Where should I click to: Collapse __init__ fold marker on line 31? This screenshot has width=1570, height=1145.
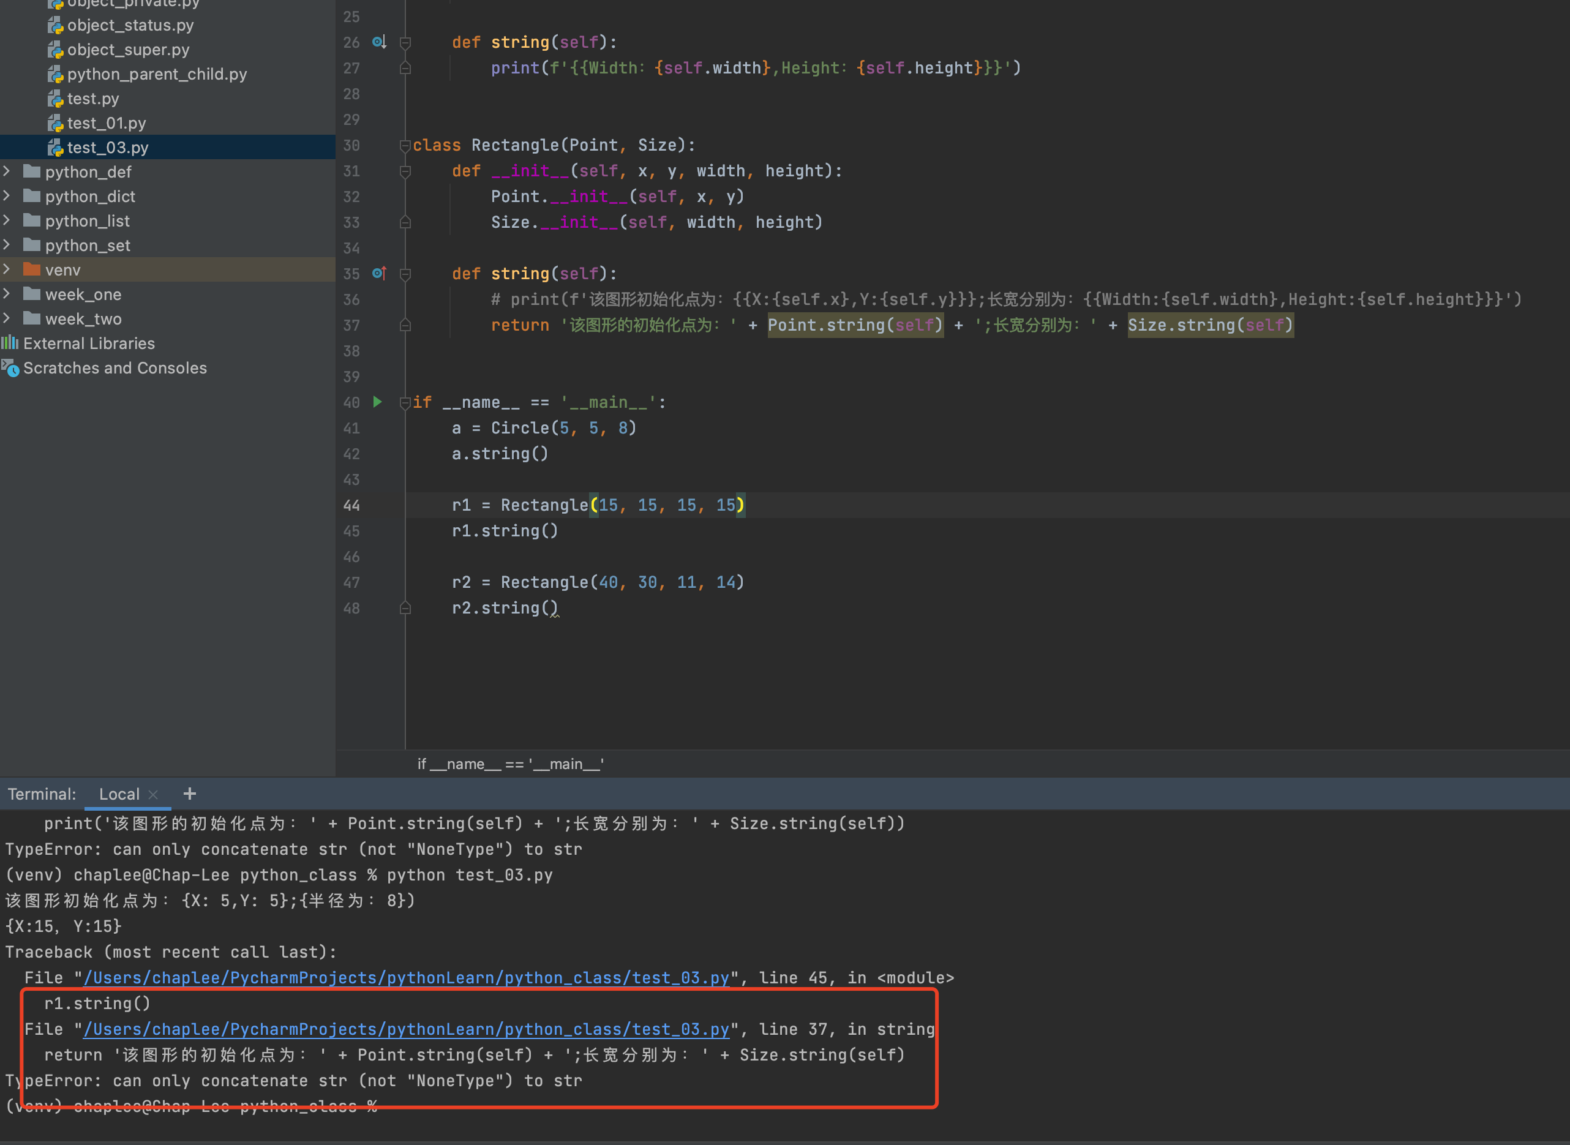[x=405, y=171]
